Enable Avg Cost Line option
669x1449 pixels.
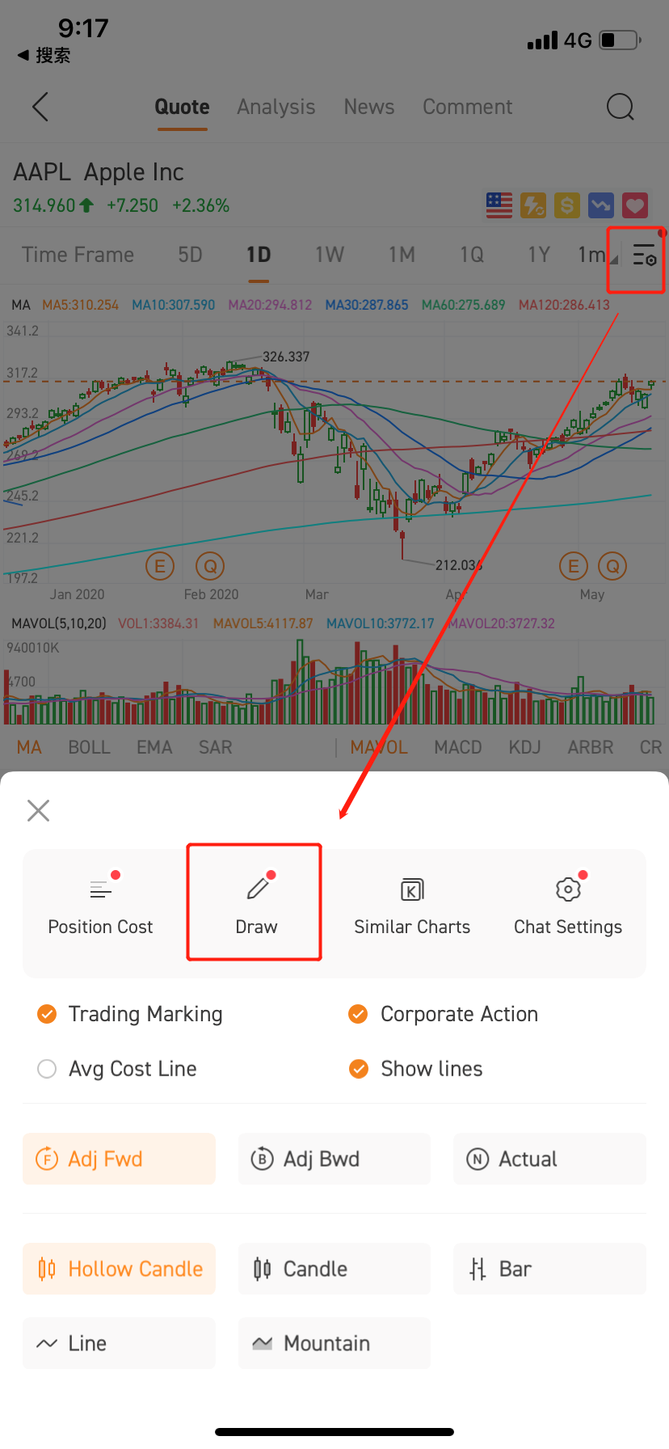pos(48,1069)
